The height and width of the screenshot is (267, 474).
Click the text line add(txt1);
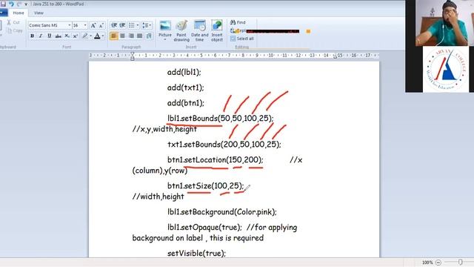[x=186, y=88]
